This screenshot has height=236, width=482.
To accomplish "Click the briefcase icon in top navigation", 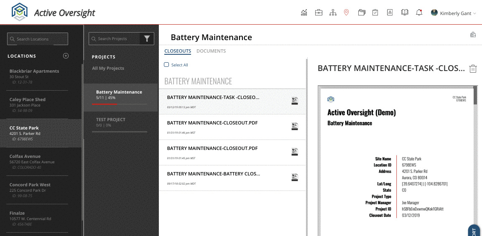I will point(319,13).
